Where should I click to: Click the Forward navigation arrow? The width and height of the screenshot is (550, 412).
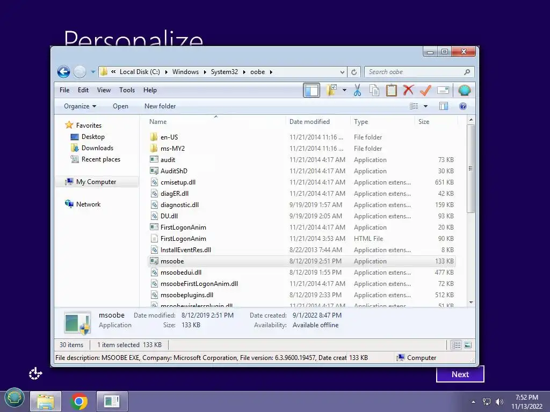(x=79, y=72)
